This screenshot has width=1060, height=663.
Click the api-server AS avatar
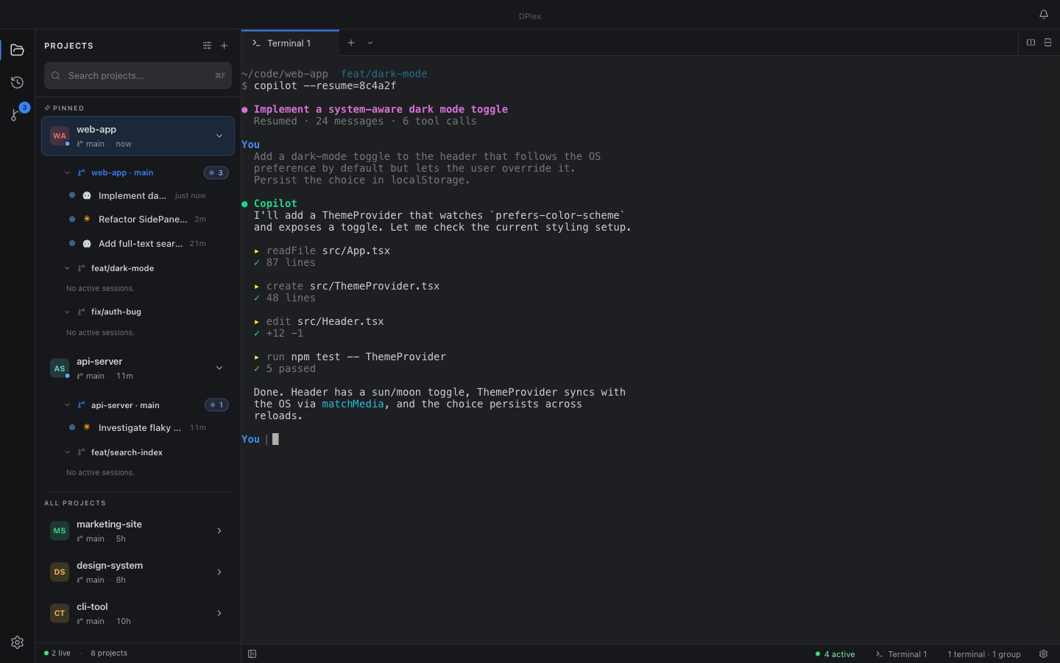click(60, 368)
